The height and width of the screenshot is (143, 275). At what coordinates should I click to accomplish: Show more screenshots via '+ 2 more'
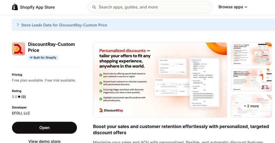(251, 106)
